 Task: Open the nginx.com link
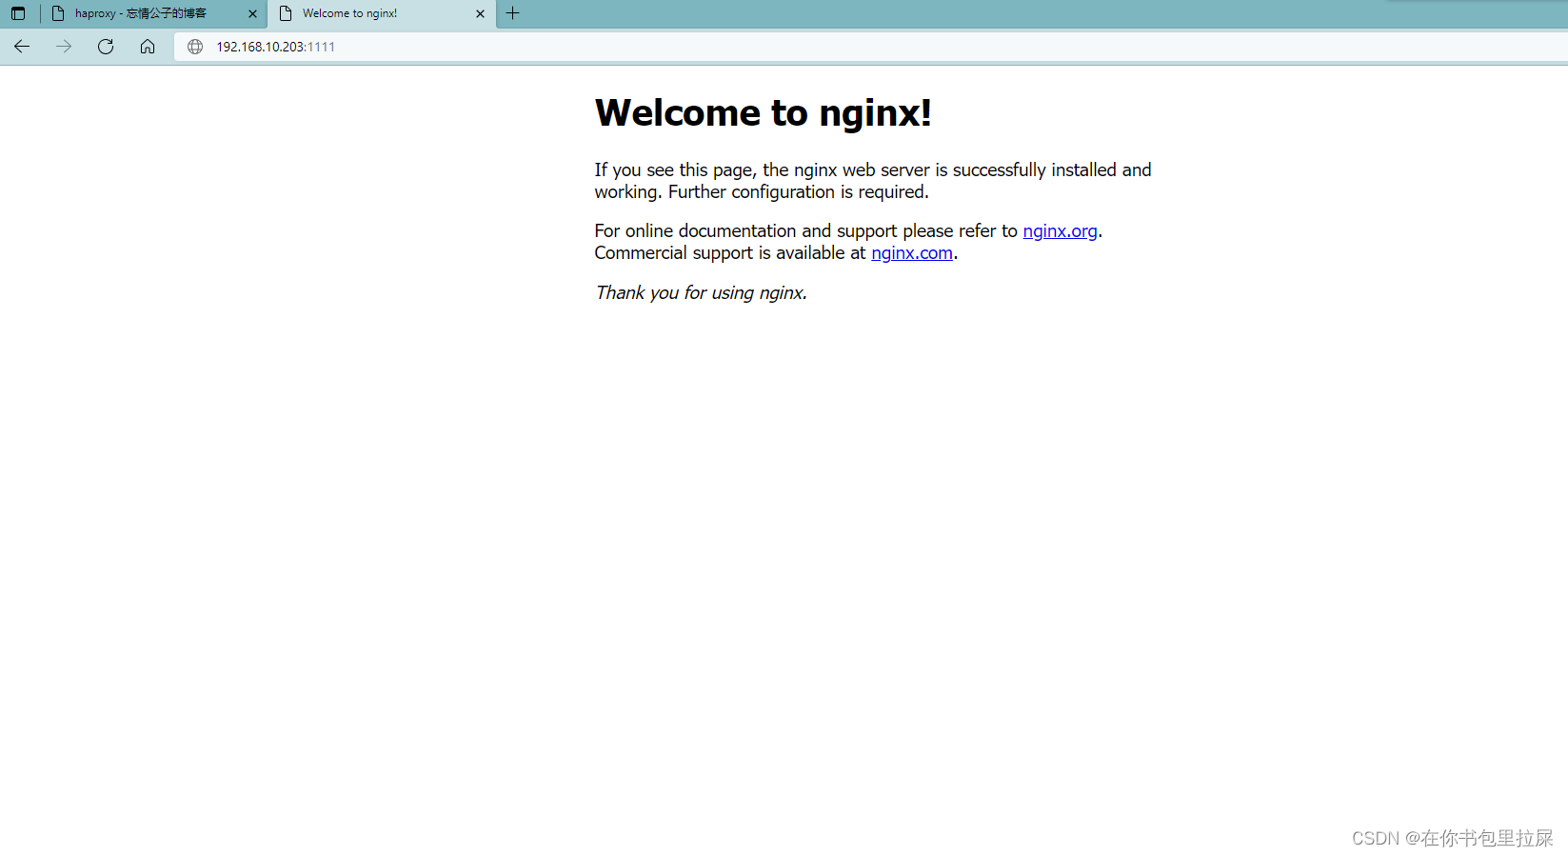pyautogui.click(x=912, y=252)
